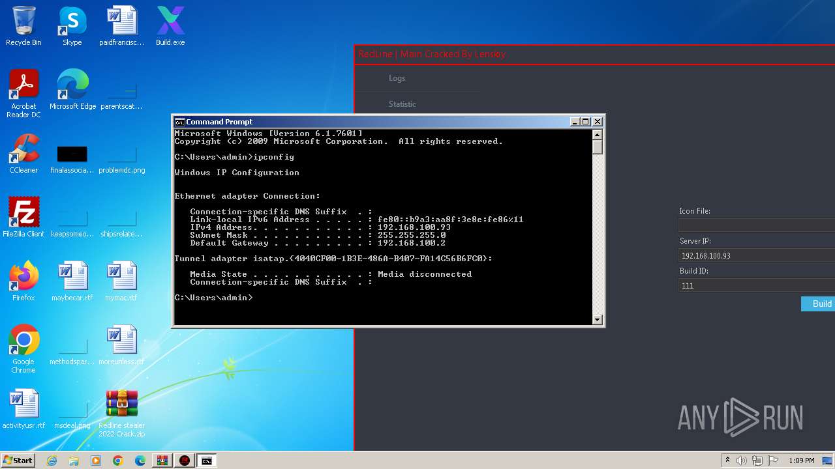Click Command Prompt scrollbar down arrow
Image resolution: width=835 pixels, height=469 pixels.
point(597,319)
